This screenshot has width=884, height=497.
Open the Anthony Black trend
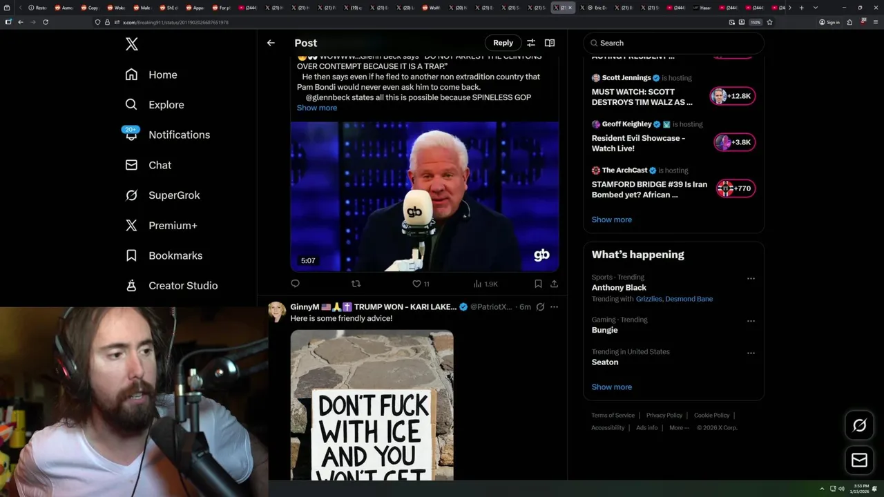[x=619, y=288]
